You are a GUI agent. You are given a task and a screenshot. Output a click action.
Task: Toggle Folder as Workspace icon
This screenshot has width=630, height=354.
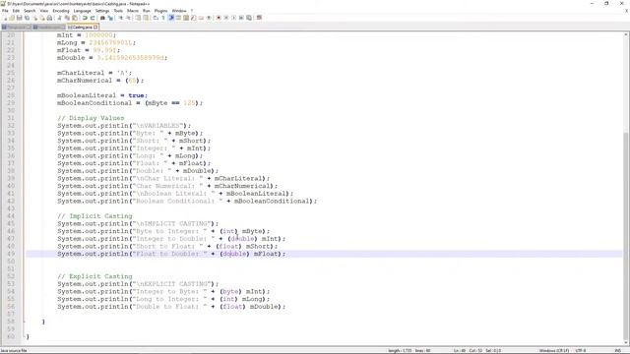[201, 18]
